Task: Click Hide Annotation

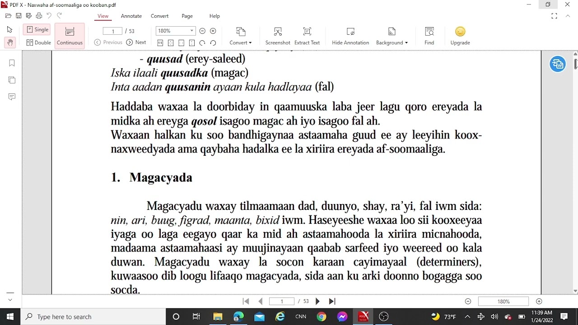Action: pos(350,36)
